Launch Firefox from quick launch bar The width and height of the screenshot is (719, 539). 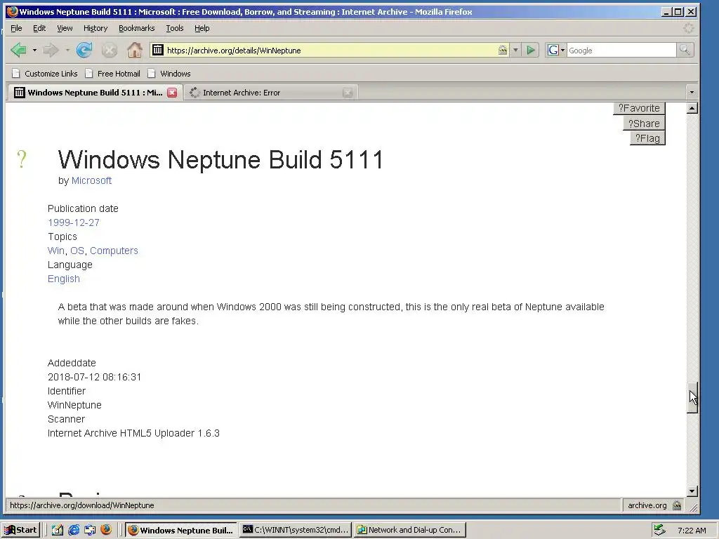[x=106, y=530]
